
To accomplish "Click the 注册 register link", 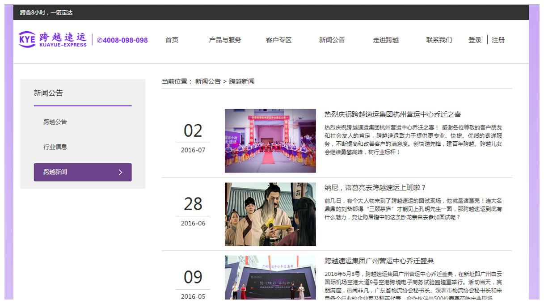I will (498, 40).
